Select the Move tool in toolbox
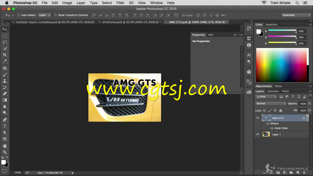This screenshot has height=176, width=313. [x=5, y=29]
